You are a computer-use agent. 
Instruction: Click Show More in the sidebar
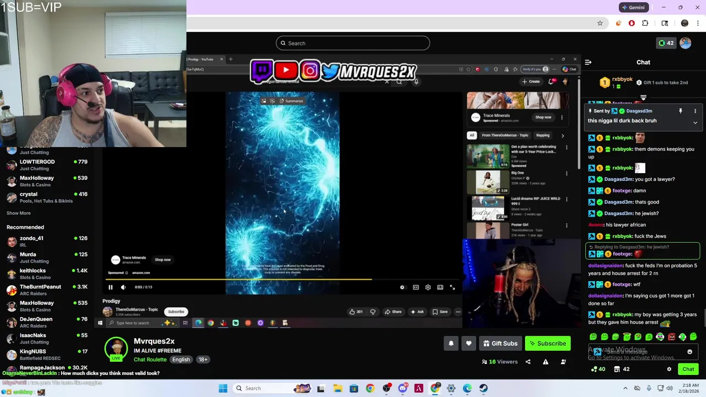click(x=19, y=213)
